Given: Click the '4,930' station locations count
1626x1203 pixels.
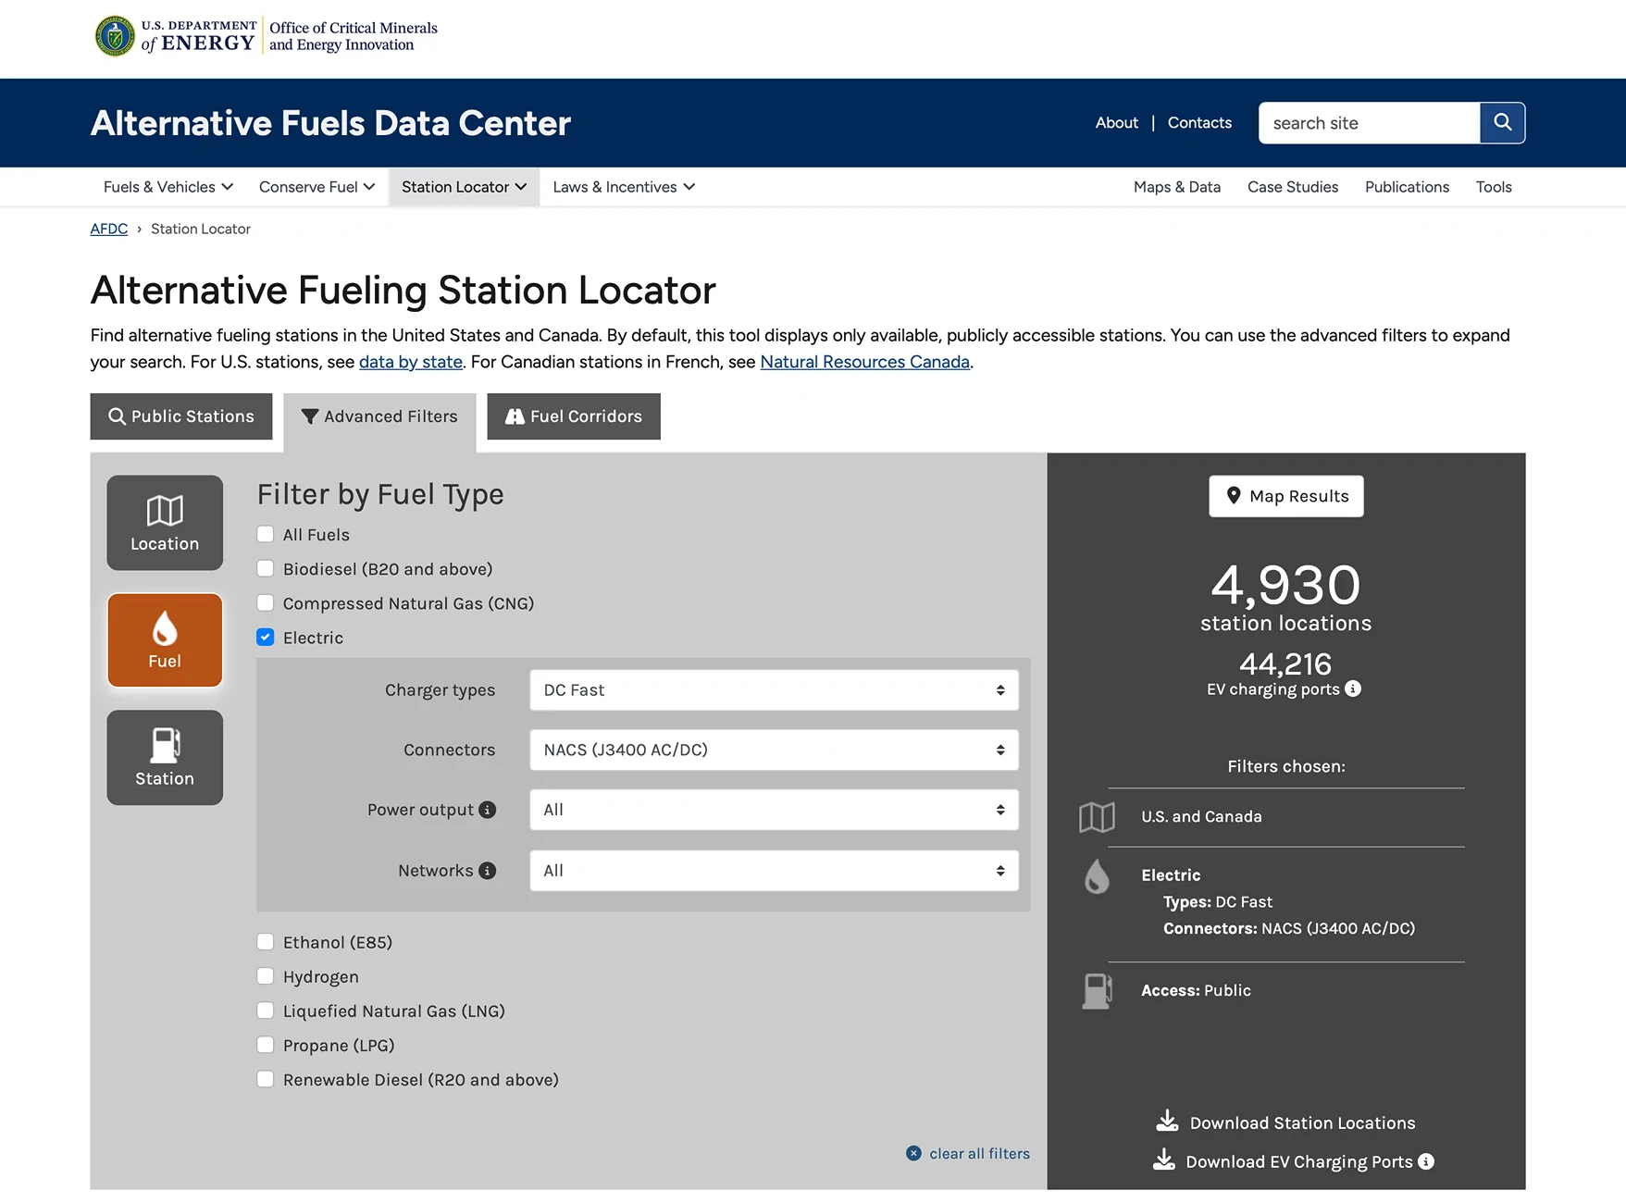Looking at the screenshot, I should [1285, 586].
